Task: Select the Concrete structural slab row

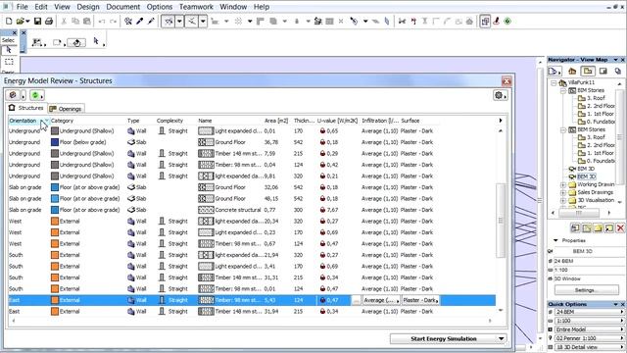Action: click(252, 210)
